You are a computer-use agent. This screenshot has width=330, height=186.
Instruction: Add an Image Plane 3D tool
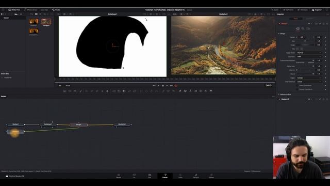180,91
